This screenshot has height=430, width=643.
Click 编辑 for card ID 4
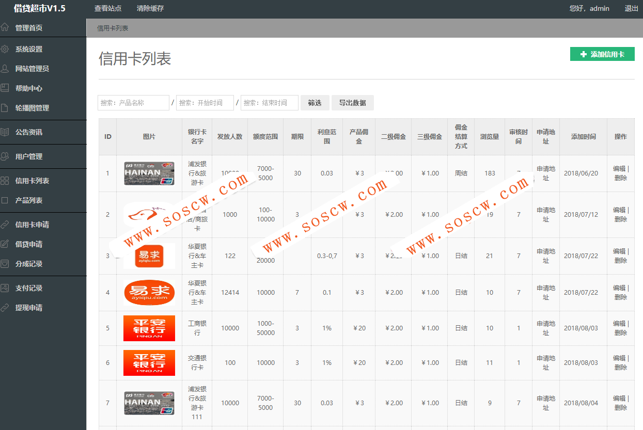(619, 288)
